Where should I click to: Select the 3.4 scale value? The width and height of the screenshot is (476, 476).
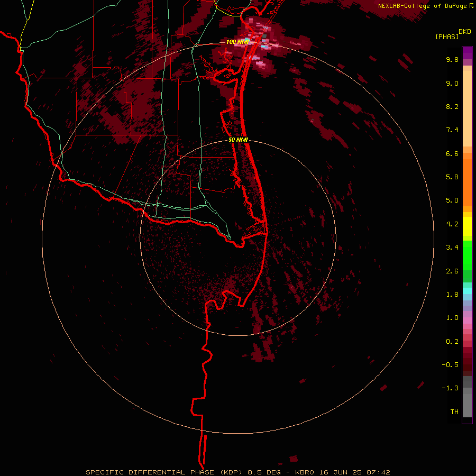(452, 248)
